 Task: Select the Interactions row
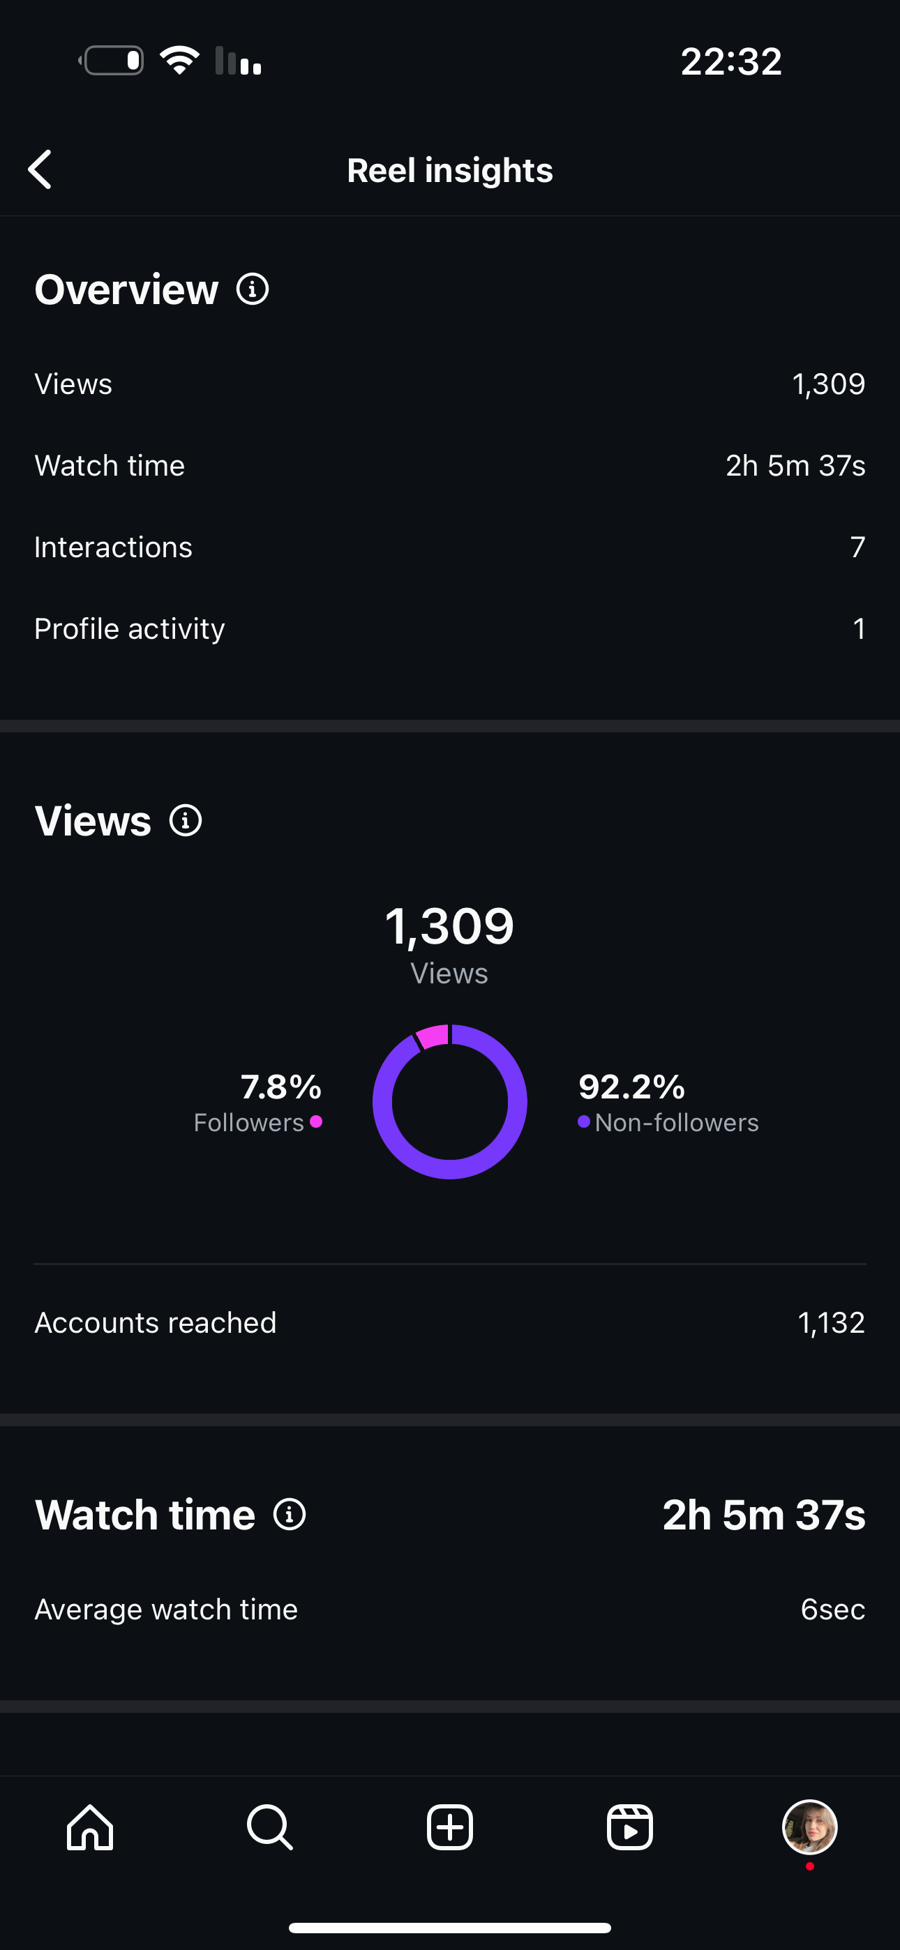point(450,547)
